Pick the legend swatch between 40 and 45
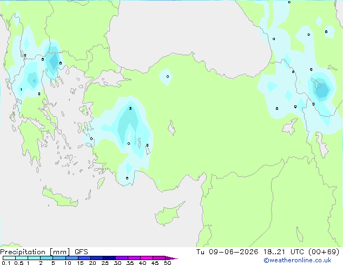Screen dimensions: 343x265 coord(147,258)
